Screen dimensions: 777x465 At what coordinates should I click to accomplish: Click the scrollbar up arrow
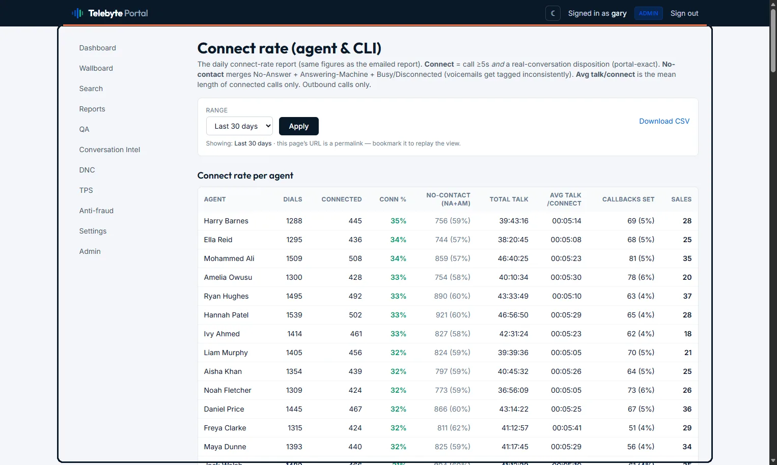click(x=773, y=4)
